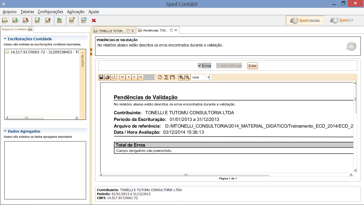Select fit width page view icon

(172, 77)
